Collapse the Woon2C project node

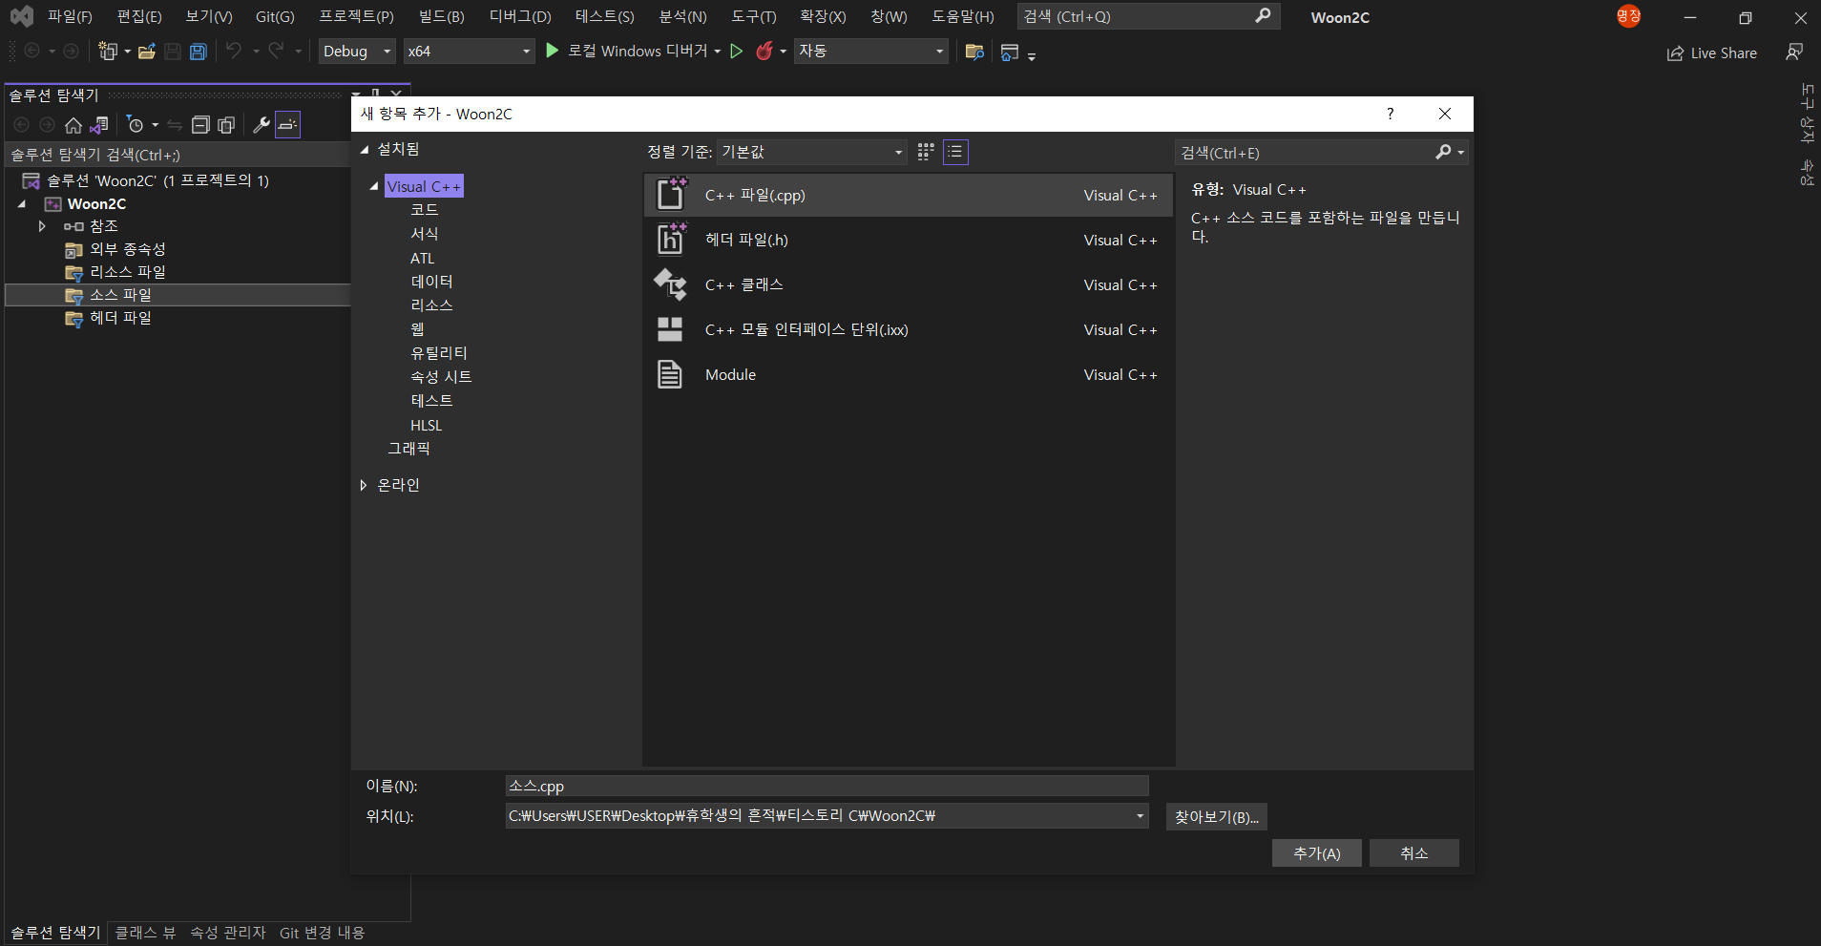tap(21, 204)
